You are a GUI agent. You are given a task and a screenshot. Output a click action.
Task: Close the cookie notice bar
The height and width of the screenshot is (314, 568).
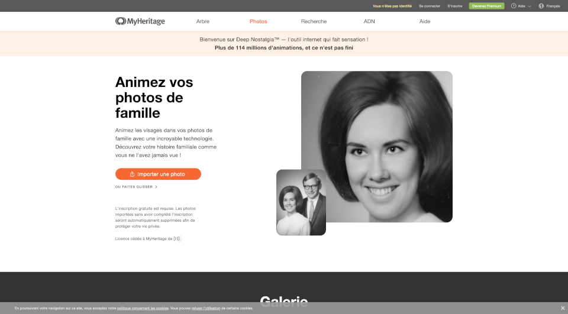(x=562, y=308)
